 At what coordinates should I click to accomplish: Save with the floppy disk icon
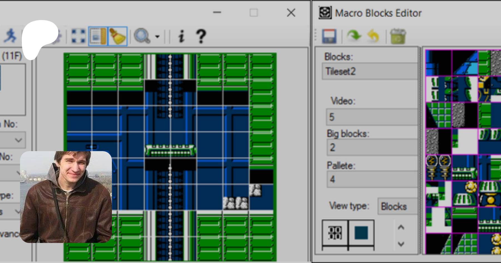(329, 36)
